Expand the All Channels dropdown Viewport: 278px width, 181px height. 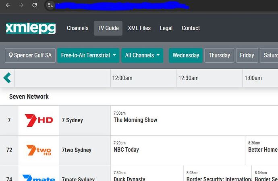pos(142,56)
